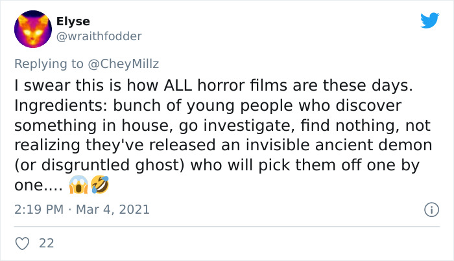This screenshot has height=261, width=454.
Task: Open Elyse's thermal cat profile picture
Action: [x=33, y=29]
